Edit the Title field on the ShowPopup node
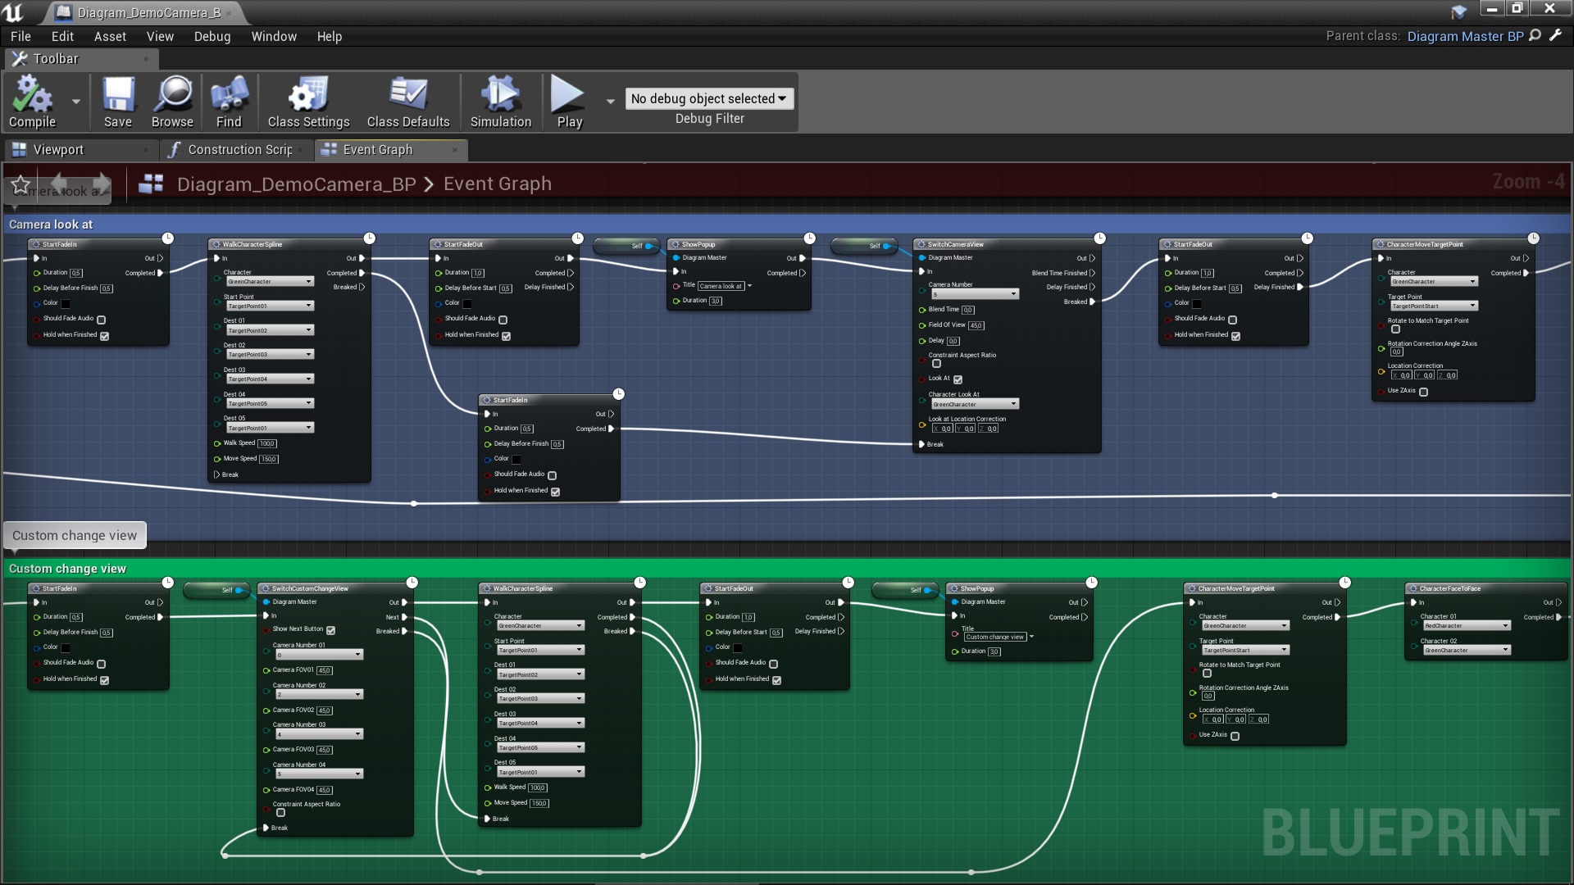 click(721, 286)
